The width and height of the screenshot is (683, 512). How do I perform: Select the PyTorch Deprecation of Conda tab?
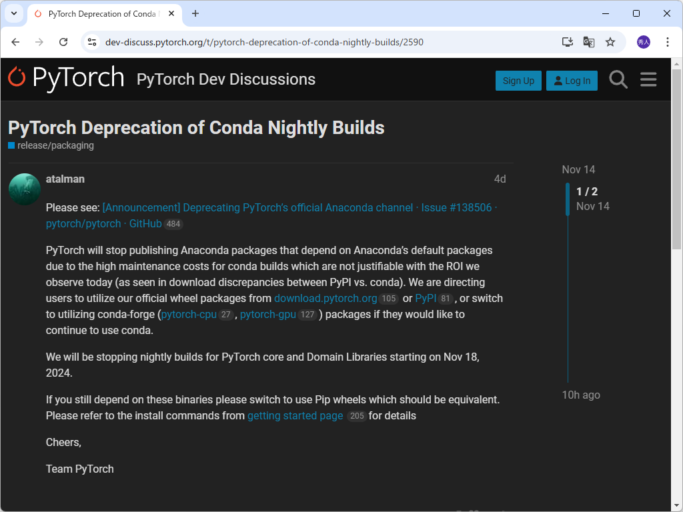click(x=105, y=14)
